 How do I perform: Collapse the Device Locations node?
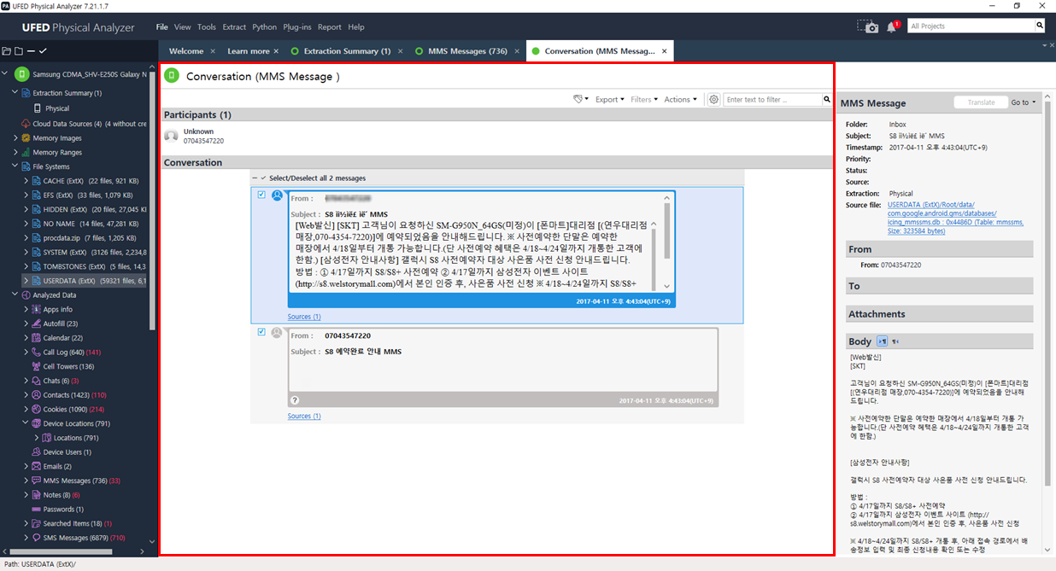[26, 423]
